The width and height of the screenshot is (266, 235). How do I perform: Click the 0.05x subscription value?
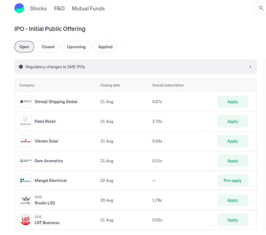pyautogui.click(x=157, y=220)
